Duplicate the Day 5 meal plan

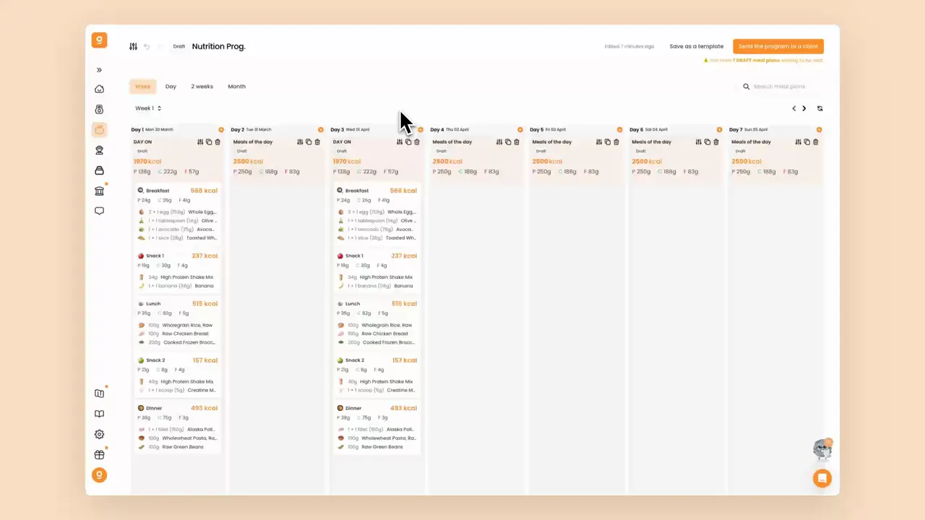[x=608, y=142]
